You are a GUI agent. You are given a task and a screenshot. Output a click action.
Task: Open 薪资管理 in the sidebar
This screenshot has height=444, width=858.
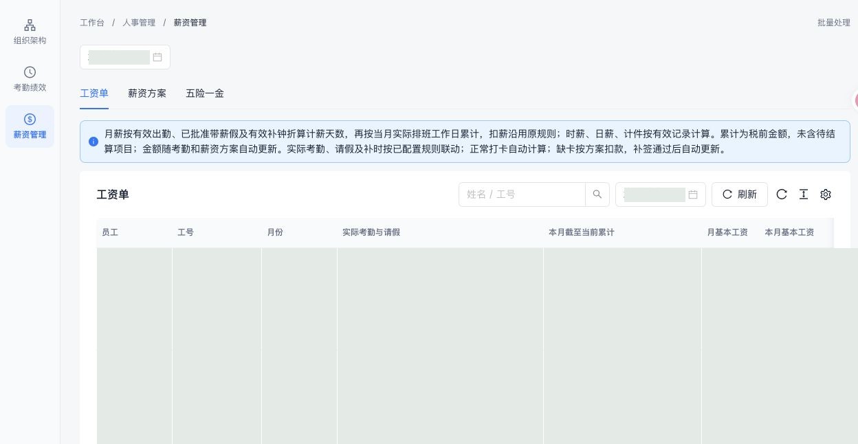(x=30, y=126)
